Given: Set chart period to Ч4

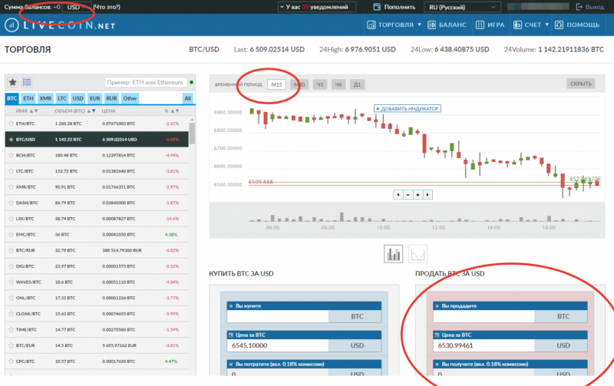Looking at the screenshot, I should pyautogui.click(x=338, y=84).
